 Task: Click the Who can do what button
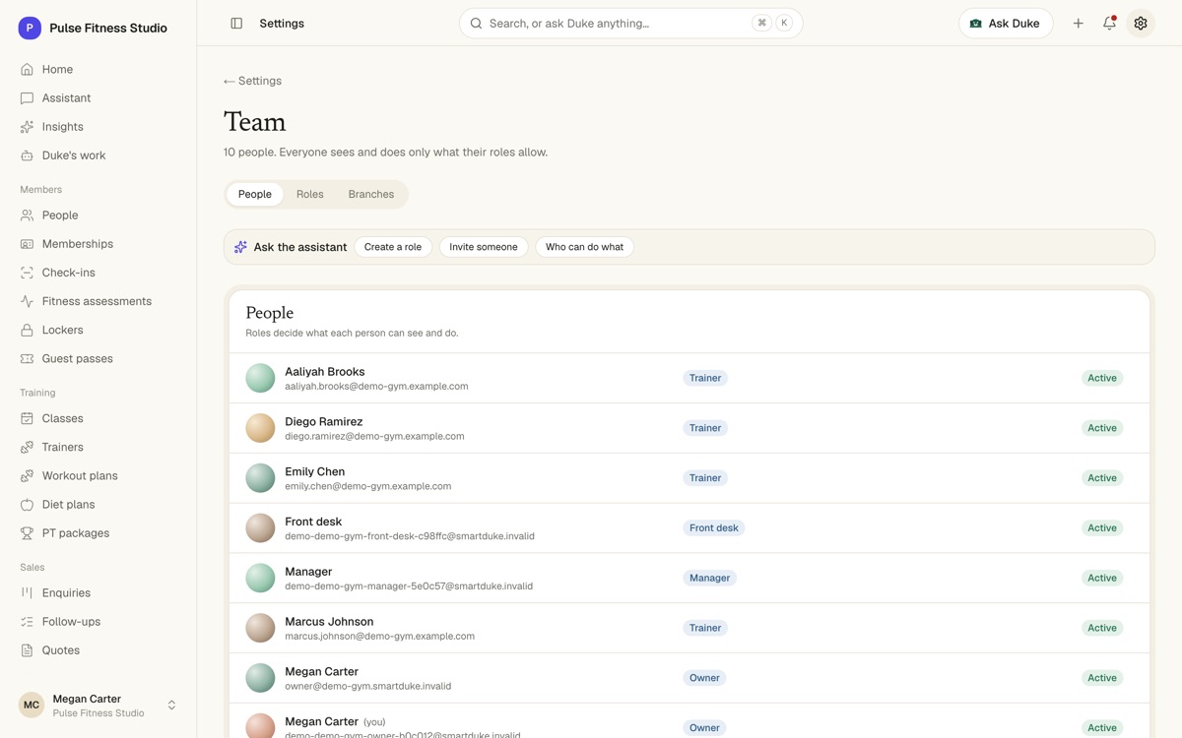(584, 247)
